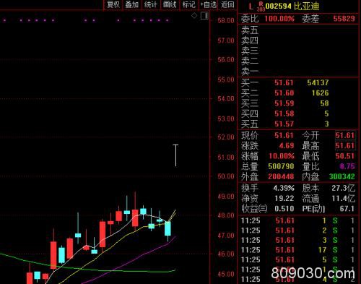The height and width of the screenshot is (284, 361).
Task: Click the R 300 margin badge
Action: pos(261,7)
